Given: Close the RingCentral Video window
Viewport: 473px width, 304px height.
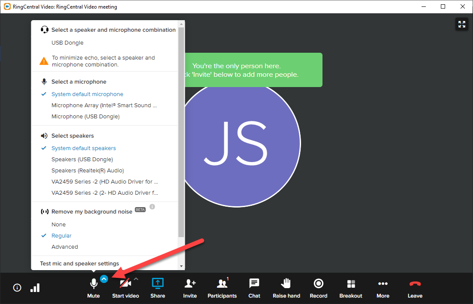Looking at the screenshot, I should coord(462,6).
